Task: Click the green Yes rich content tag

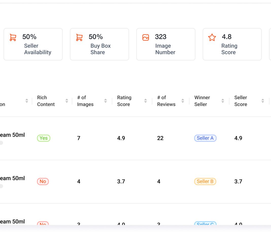Action: point(44,138)
